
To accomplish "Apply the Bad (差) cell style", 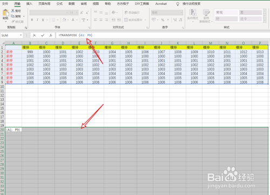I will [251, 12].
